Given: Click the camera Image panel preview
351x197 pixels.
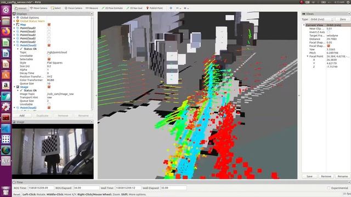Looking at the screenshot, I should click(x=53, y=152).
